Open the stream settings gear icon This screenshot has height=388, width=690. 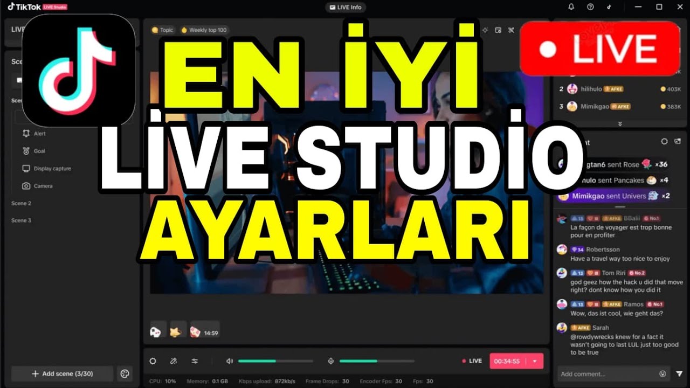(153, 361)
